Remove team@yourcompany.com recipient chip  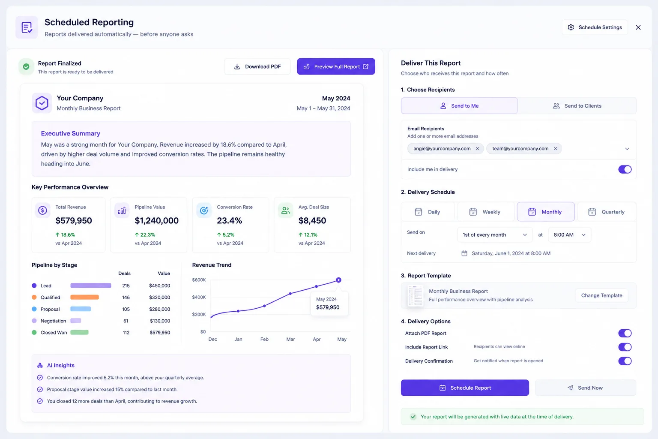556,149
